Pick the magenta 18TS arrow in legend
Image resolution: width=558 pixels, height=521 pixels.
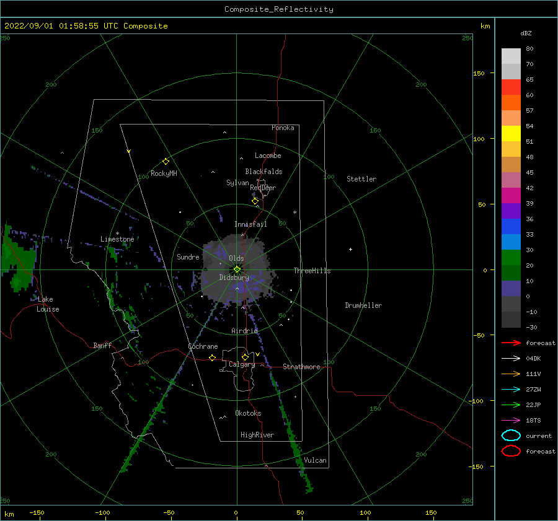[511, 421]
